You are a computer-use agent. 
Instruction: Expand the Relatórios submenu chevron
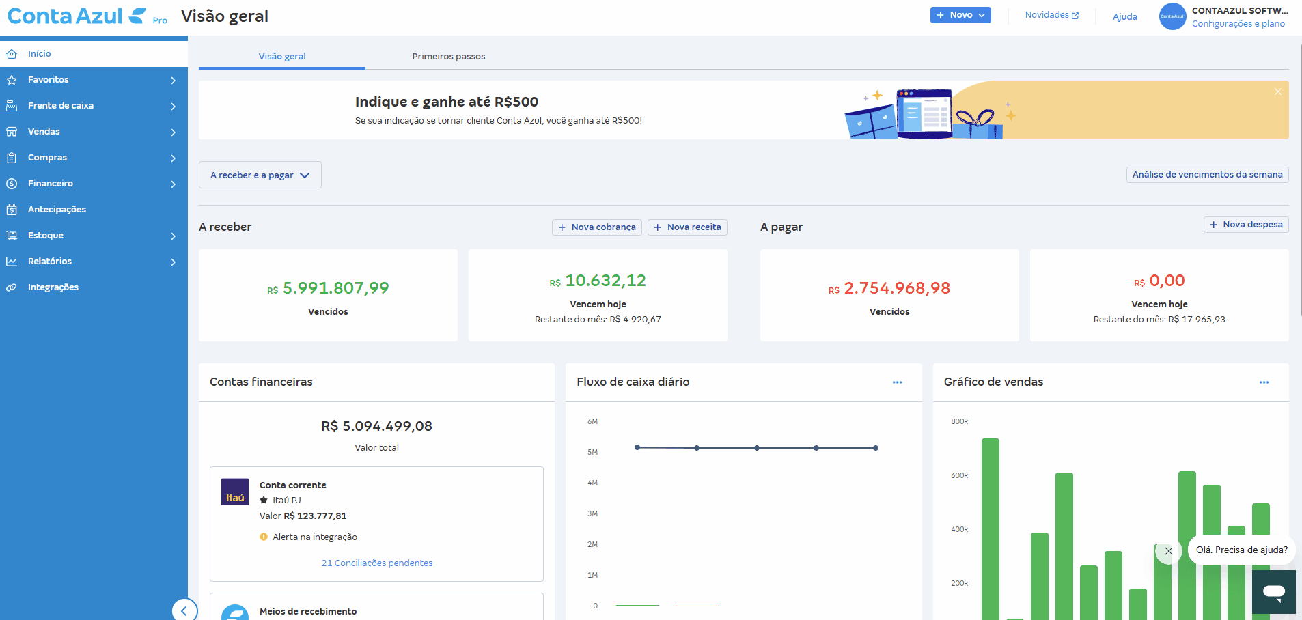(x=173, y=262)
